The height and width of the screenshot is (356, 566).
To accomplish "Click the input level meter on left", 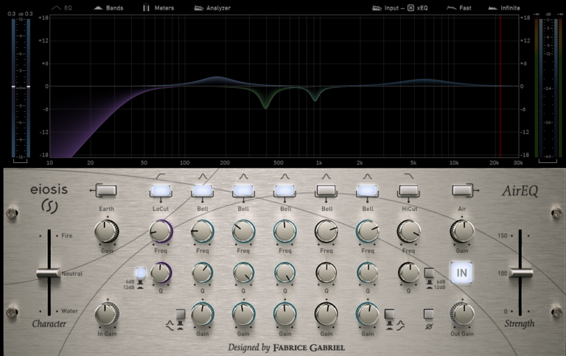I will click(x=21, y=88).
